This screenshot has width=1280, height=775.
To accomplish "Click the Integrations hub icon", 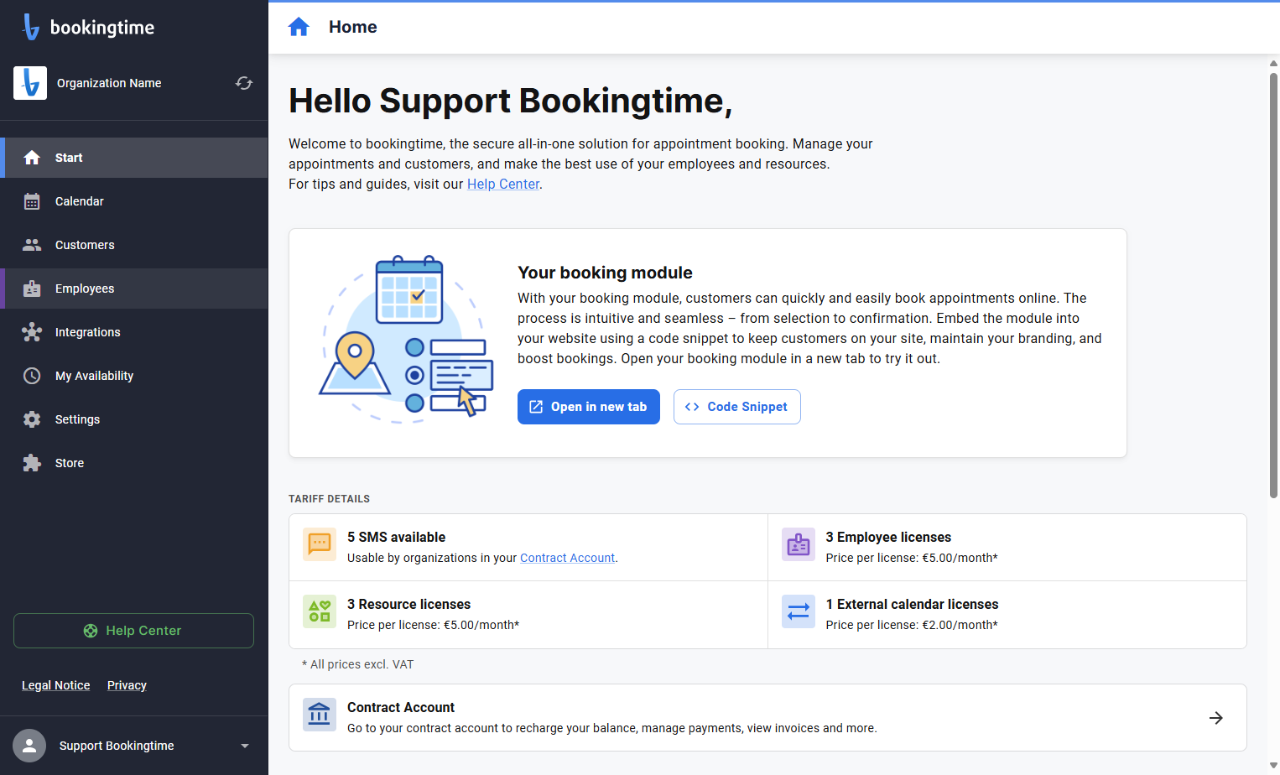I will click(x=32, y=332).
